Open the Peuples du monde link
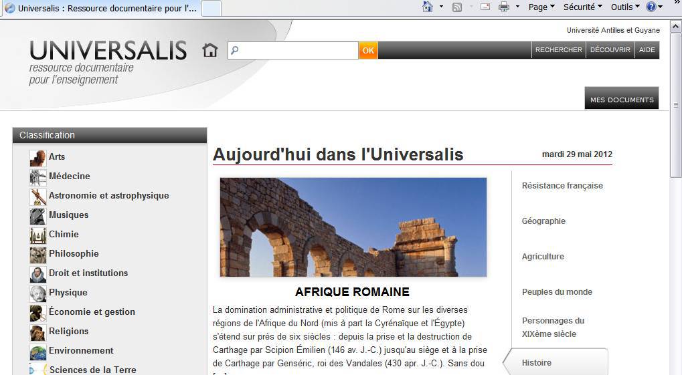This screenshot has height=375, width=682. coord(557,292)
